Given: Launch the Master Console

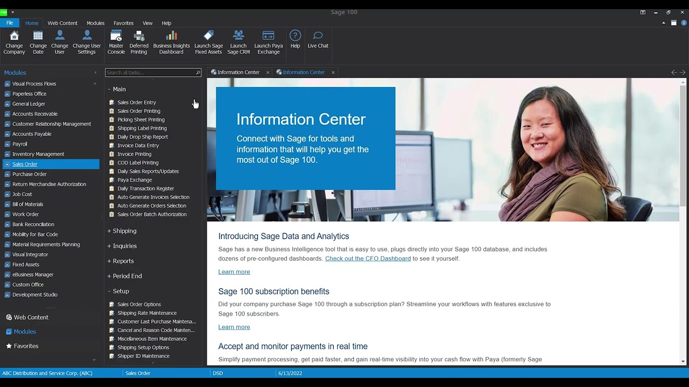Looking at the screenshot, I should (x=116, y=36).
